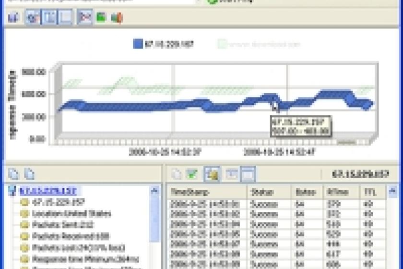Click the chart tooltip showing 67.15.229.157
The height and width of the screenshot is (269, 403).
(x=301, y=126)
